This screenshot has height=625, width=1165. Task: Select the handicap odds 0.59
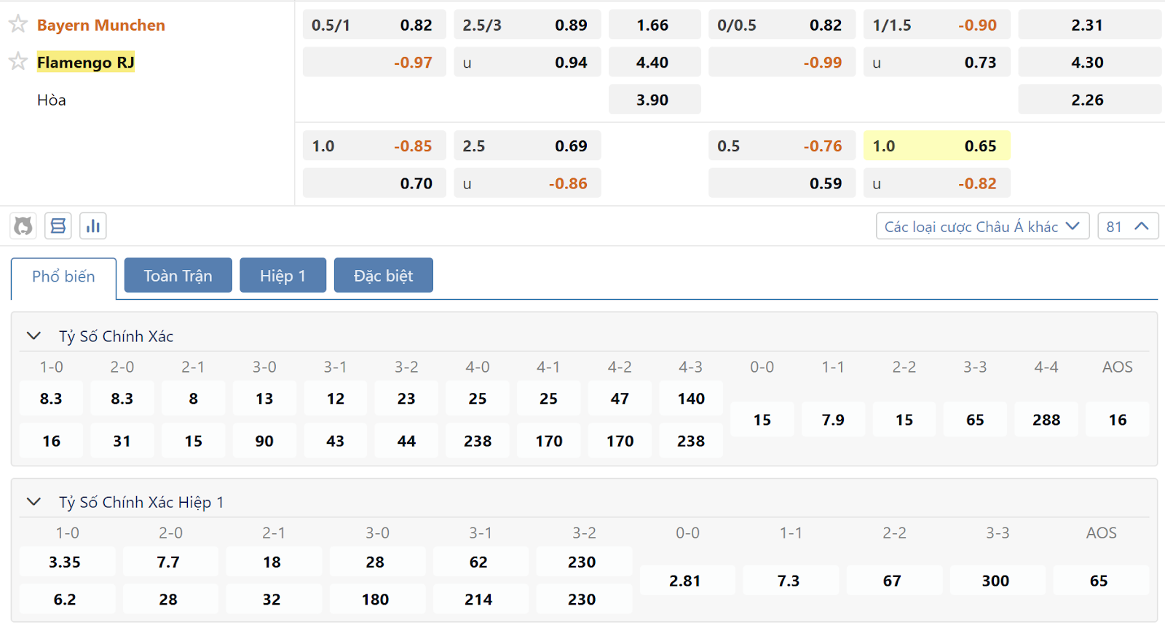click(x=782, y=183)
